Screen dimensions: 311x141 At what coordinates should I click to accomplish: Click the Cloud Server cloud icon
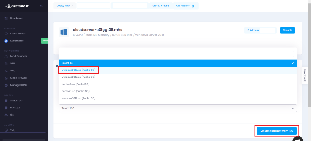6,34
